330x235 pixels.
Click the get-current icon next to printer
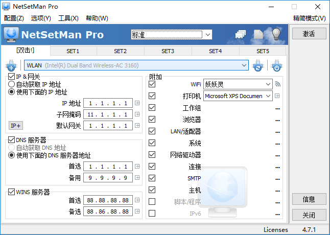click(277, 96)
